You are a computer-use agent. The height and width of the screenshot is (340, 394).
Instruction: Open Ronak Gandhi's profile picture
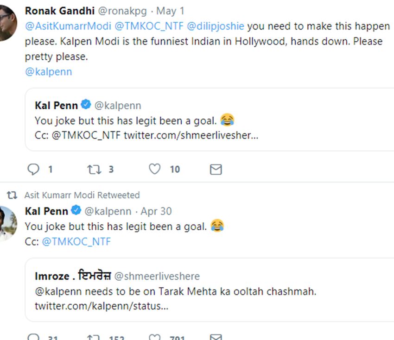(x=7, y=22)
